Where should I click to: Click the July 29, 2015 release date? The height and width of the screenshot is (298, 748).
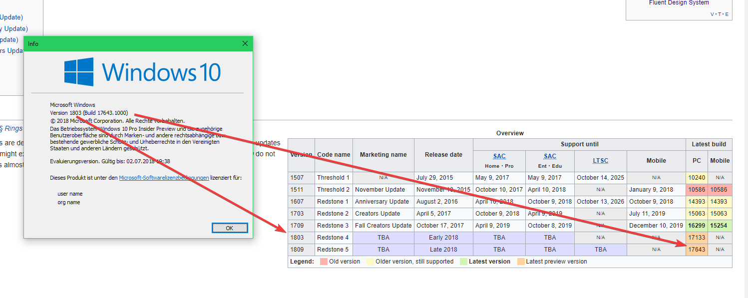pos(443,178)
